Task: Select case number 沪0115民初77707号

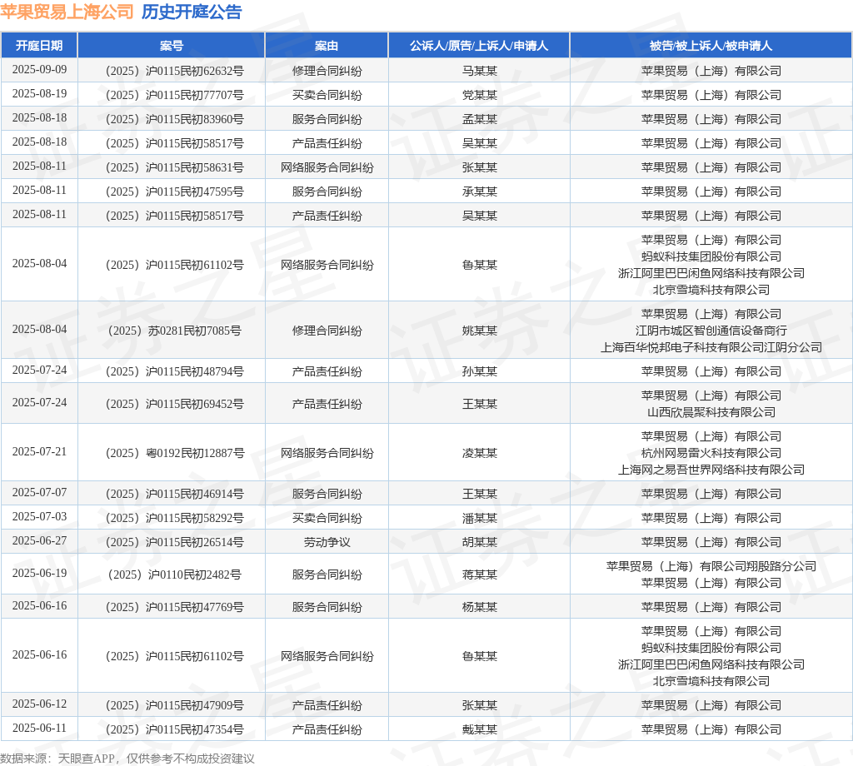Action: 174,95
